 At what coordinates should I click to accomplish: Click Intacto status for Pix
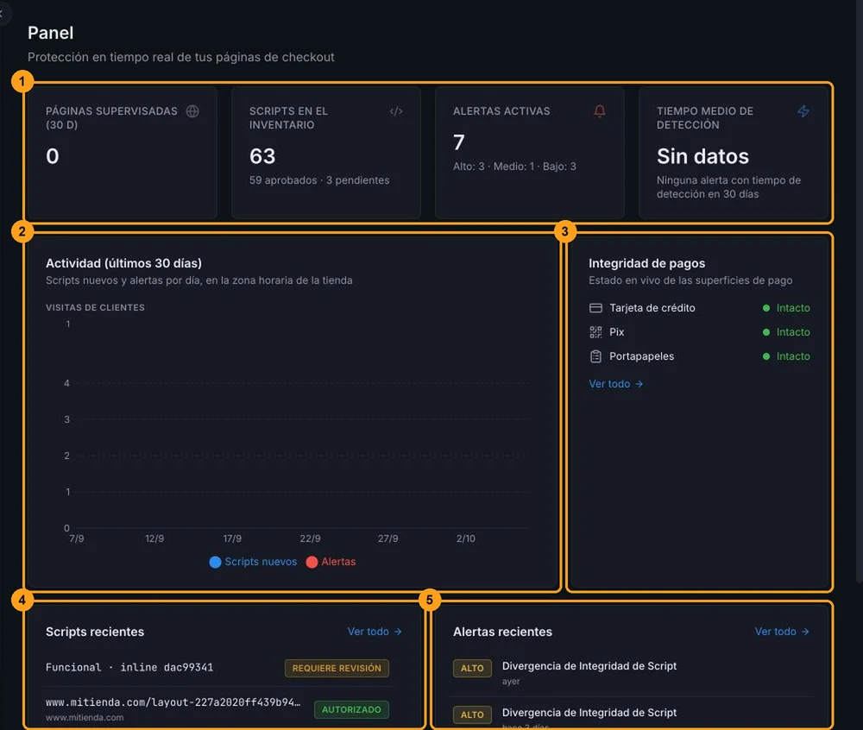(x=793, y=332)
